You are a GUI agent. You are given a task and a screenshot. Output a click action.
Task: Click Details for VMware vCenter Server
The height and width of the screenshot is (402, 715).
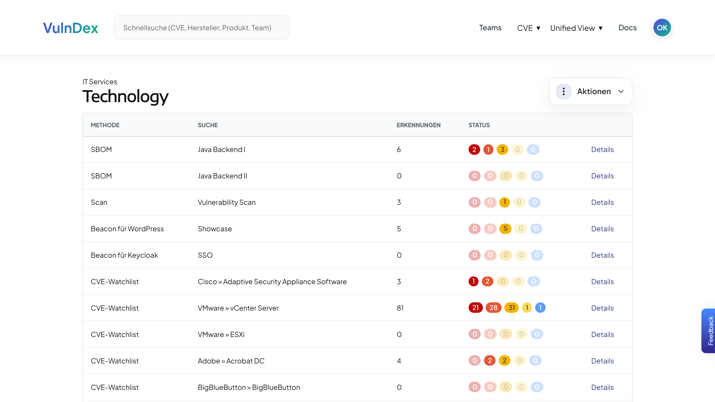[602, 308]
